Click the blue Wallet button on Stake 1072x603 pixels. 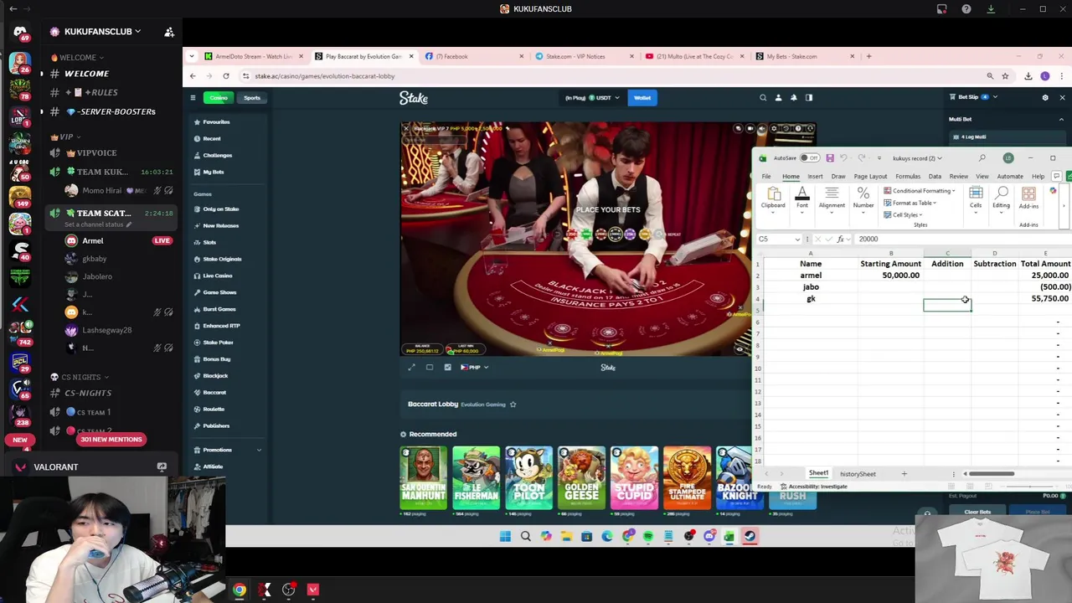(x=642, y=98)
